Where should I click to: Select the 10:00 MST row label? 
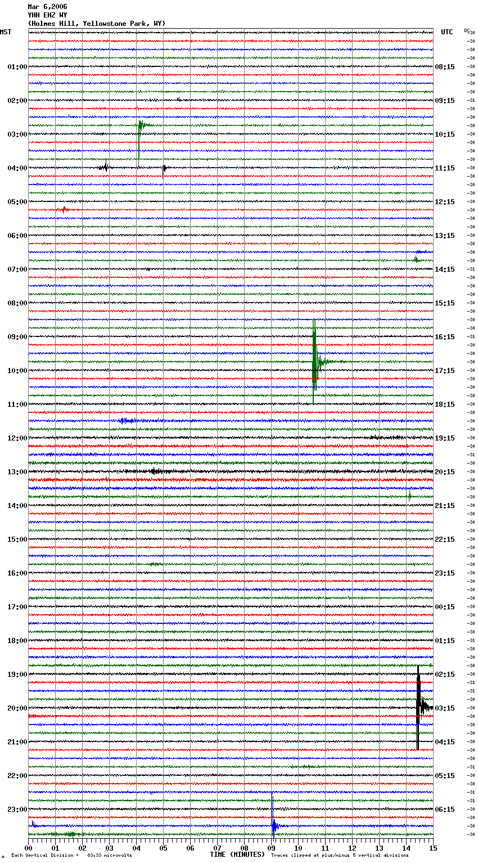pyautogui.click(x=17, y=371)
